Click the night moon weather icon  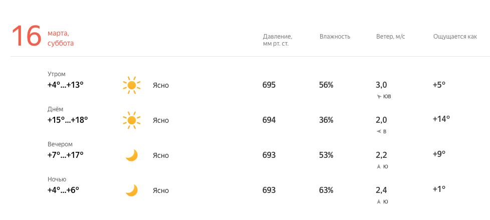coord(132,190)
